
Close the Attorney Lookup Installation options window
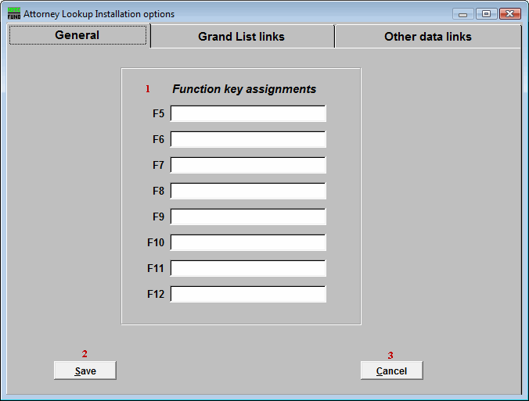click(510, 14)
